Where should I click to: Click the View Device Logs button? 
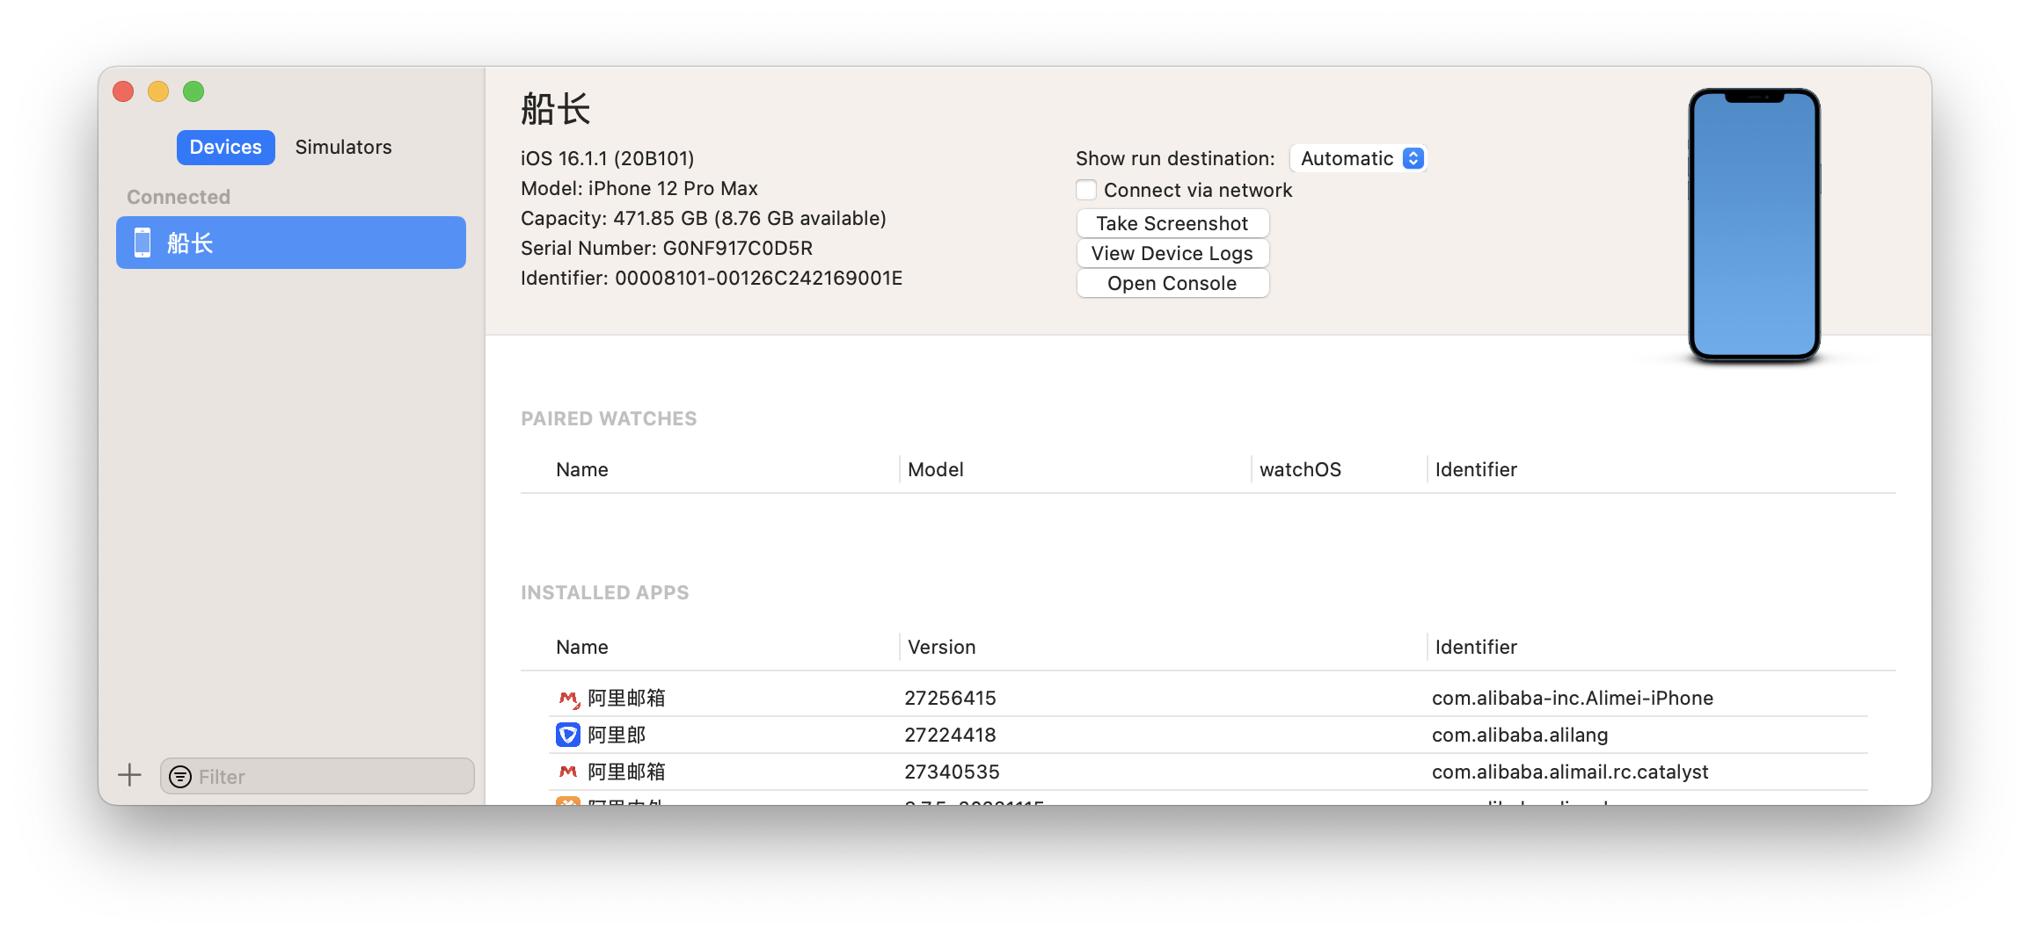[x=1172, y=253]
